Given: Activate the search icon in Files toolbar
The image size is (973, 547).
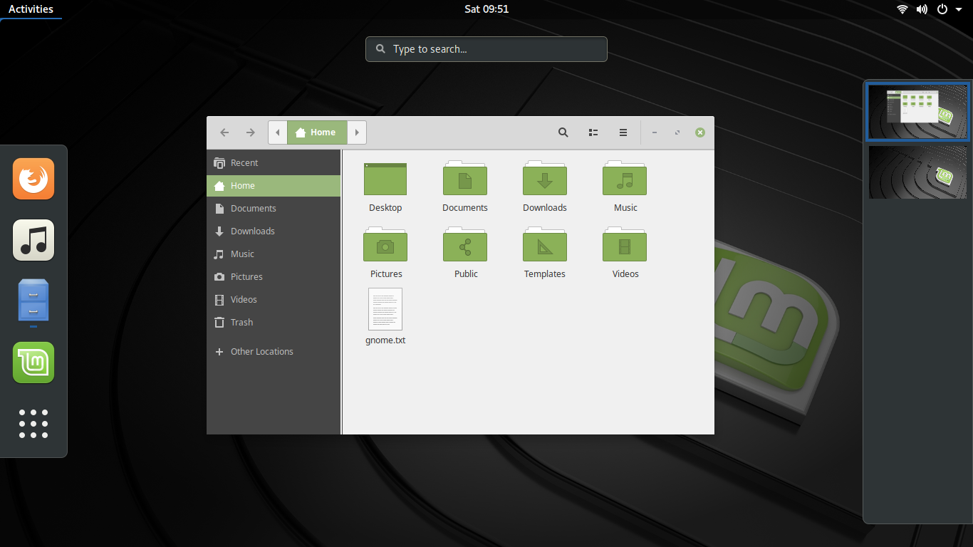Looking at the screenshot, I should (x=563, y=132).
